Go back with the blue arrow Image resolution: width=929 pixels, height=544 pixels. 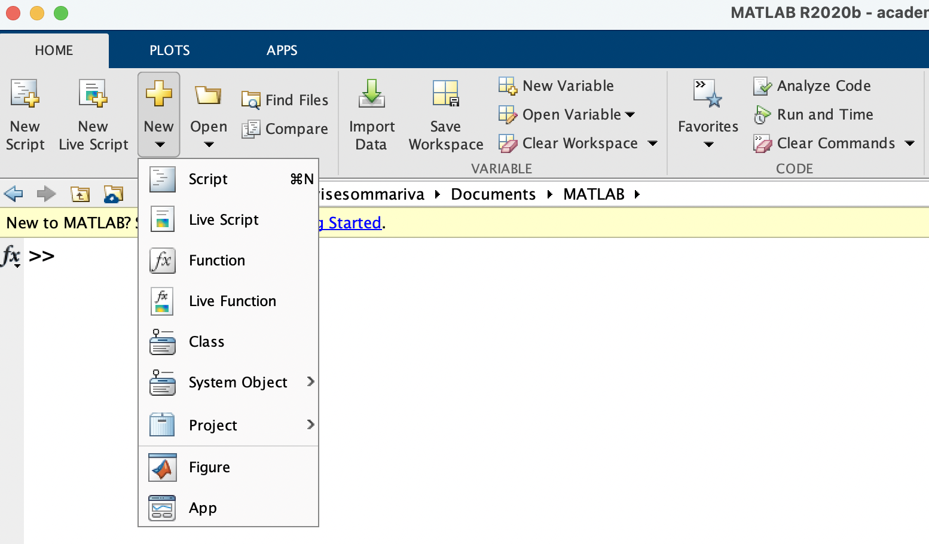[x=13, y=194]
